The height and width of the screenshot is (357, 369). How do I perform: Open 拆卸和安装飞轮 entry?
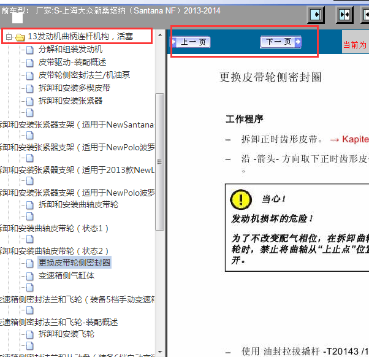point(66,334)
